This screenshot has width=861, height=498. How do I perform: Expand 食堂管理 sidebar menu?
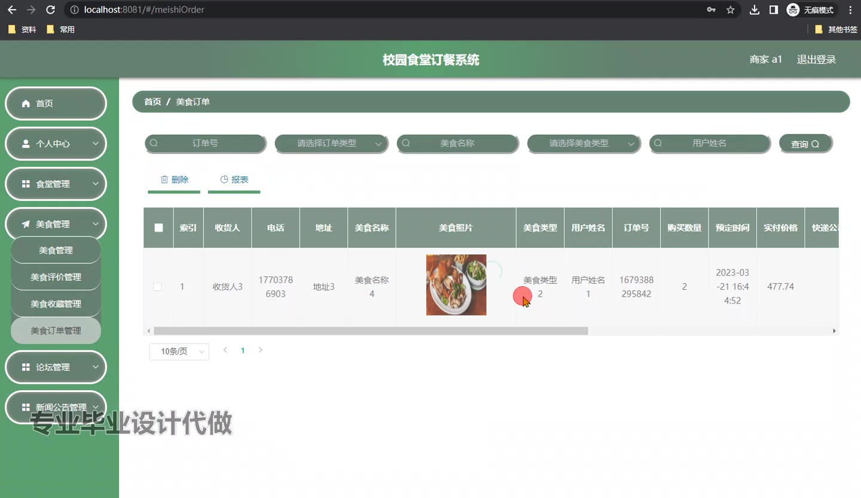click(x=56, y=184)
